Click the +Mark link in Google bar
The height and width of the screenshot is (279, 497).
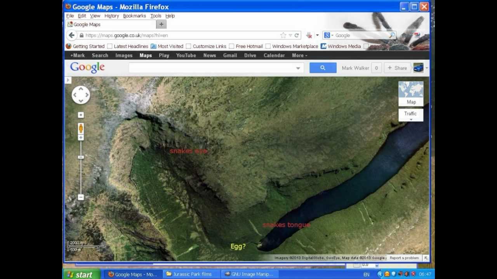pyautogui.click(x=78, y=55)
